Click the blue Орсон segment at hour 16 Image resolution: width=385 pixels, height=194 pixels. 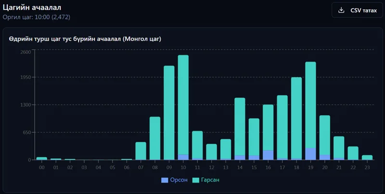click(268, 155)
